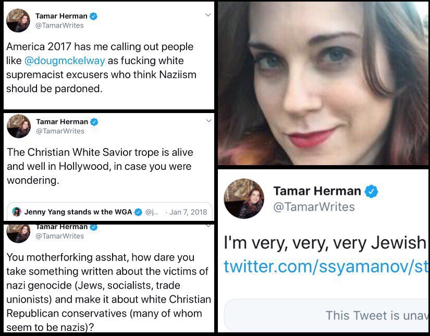Click the verified badge beside the large Tamar Herman name
Screen dimensions: 430x336
371,191
